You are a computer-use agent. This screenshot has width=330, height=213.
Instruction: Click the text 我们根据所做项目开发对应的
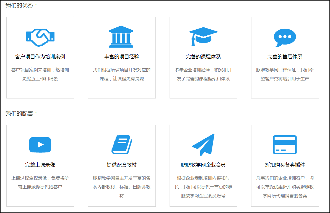click(122, 70)
